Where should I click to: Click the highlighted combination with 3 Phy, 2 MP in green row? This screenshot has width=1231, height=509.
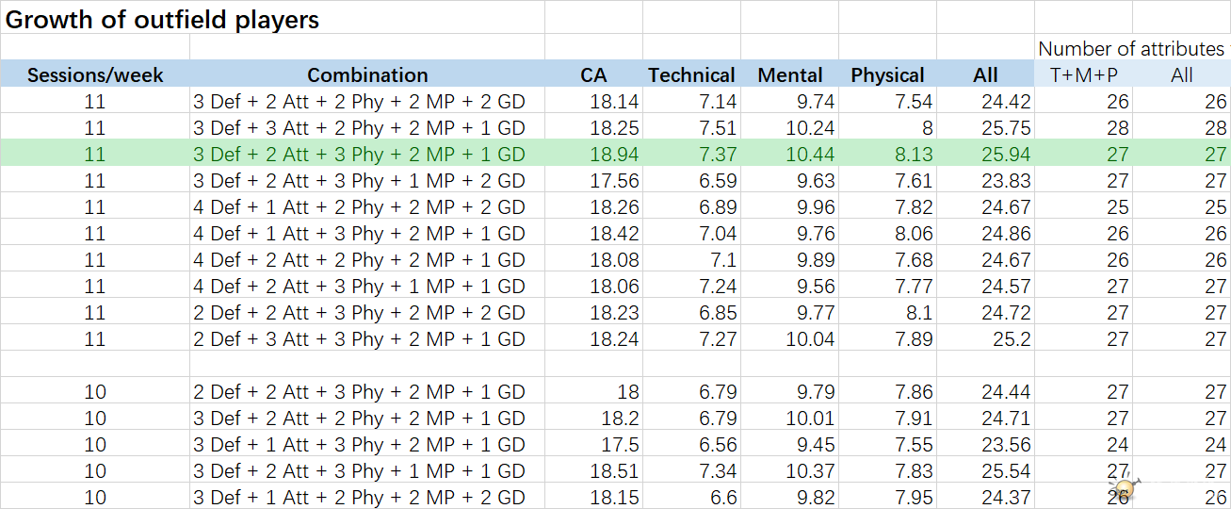[359, 155]
